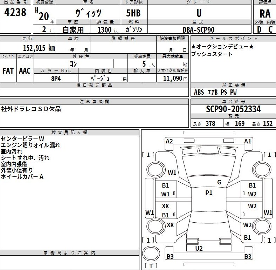Click the air conditioner value AAC
Screen dimensions: 276x270
point(25,71)
